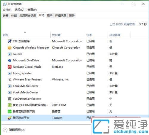The height and width of the screenshot is (135, 149).
Task: Select the Kingsoft Wireless Manager name
Action: (31, 48)
